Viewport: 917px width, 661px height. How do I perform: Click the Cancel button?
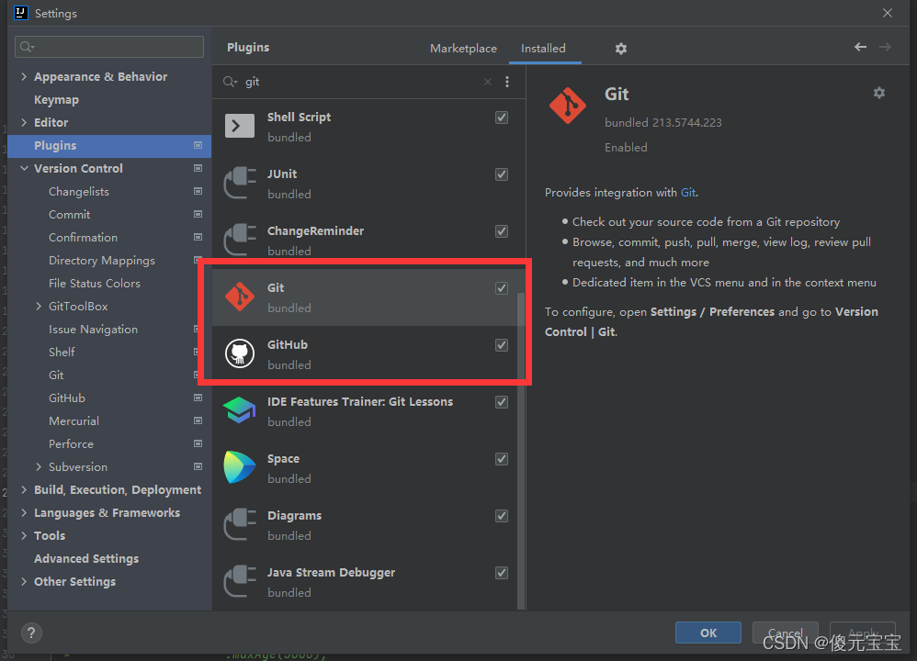[785, 633]
